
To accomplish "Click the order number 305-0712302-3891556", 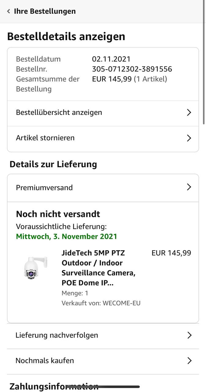I will coord(132,69).
